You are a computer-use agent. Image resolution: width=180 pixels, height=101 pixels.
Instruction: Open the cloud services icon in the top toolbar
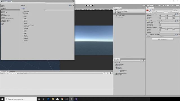[x=151, y=6]
